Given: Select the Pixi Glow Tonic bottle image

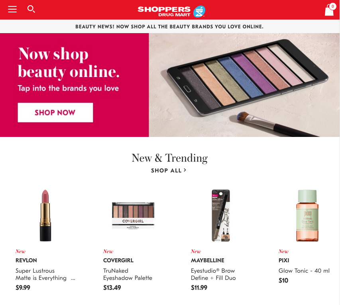Looking at the screenshot, I should tap(307, 215).
